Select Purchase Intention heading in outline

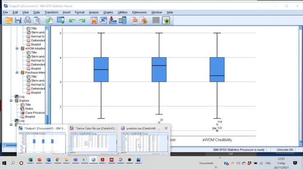click(x=35, y=72)
